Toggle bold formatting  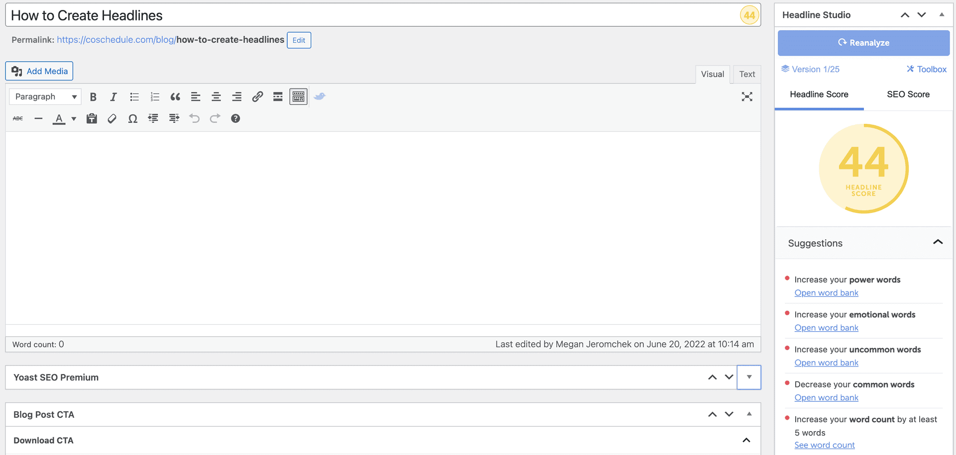tap(93, 96)
